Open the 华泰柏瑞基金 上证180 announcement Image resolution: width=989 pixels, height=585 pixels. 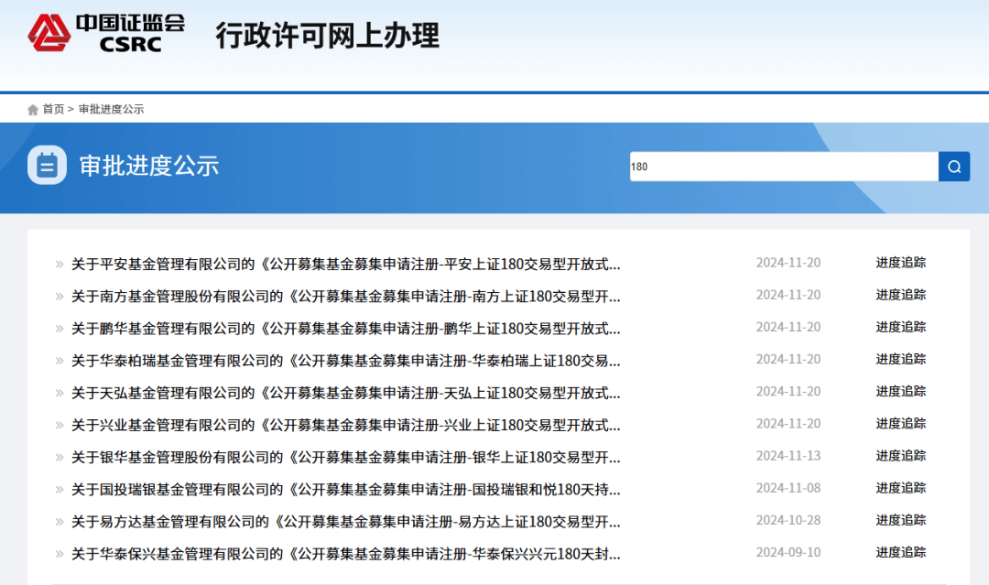point(345,360)
